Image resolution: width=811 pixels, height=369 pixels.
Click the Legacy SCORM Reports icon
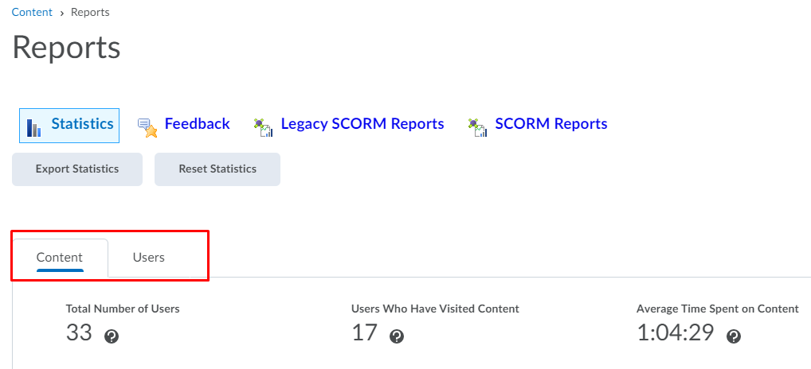[264, 127]
